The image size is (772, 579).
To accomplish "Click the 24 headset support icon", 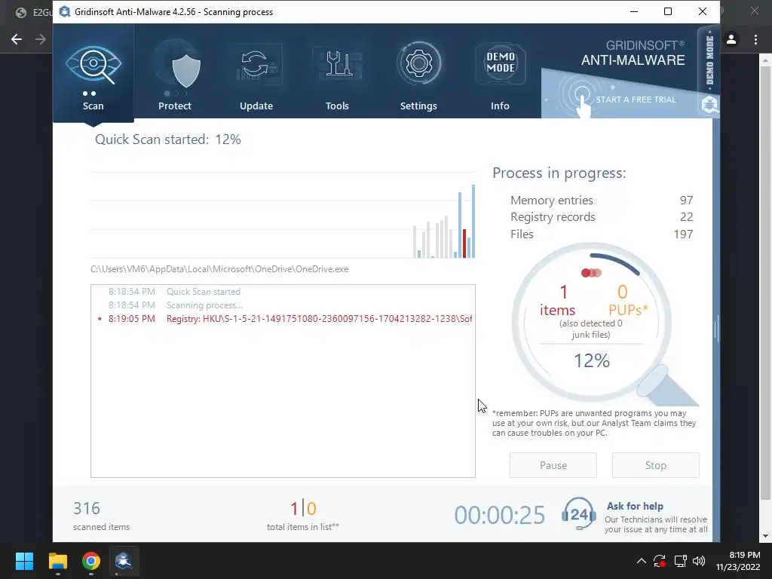I will point(579,514).
